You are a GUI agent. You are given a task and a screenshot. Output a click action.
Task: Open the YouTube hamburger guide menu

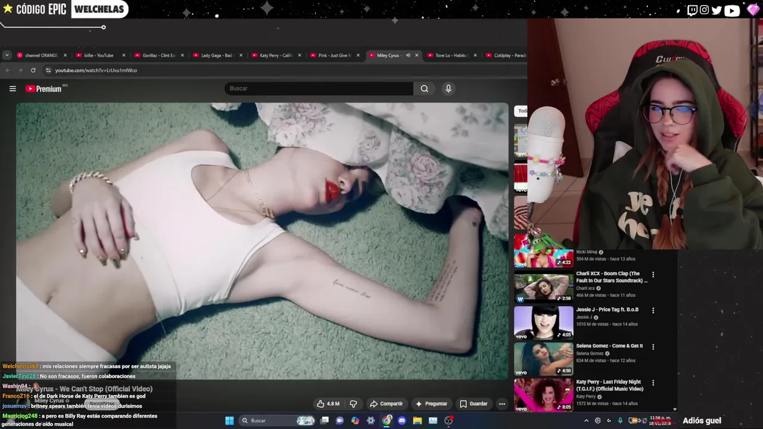pyautogui.click(x=13, y=89)
